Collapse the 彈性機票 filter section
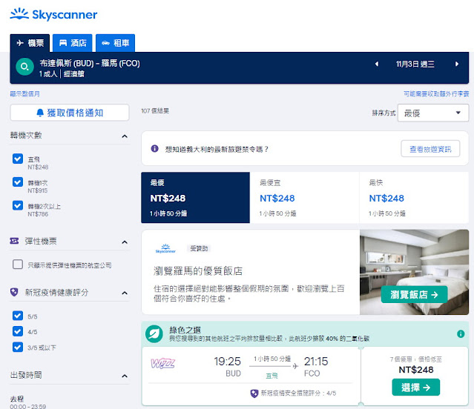 [125, 242]
